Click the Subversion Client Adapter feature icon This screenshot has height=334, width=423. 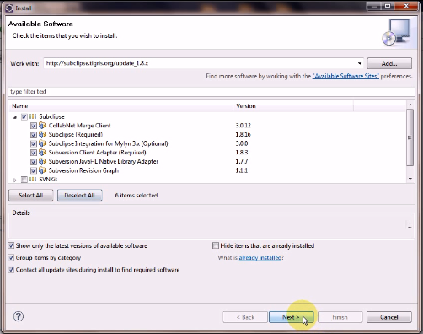click(x=42, y=153)
